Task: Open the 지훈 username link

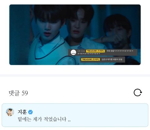Action: 22,112
